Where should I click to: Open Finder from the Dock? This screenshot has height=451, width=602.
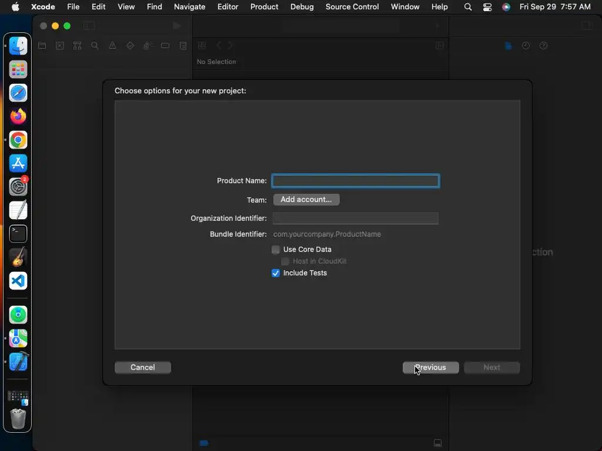[x=18, y=46]
